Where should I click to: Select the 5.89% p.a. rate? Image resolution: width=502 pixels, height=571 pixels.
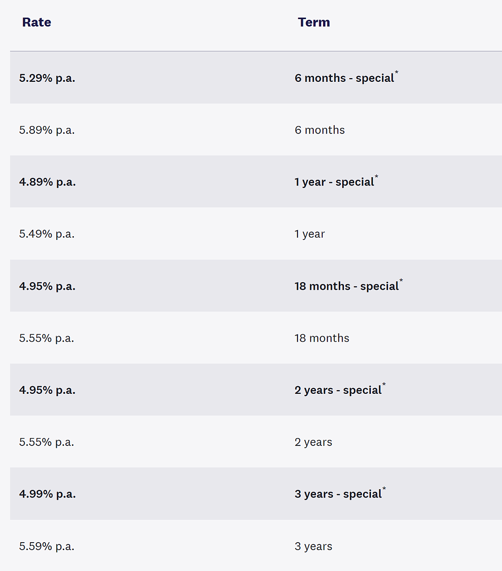coord(47,130)
